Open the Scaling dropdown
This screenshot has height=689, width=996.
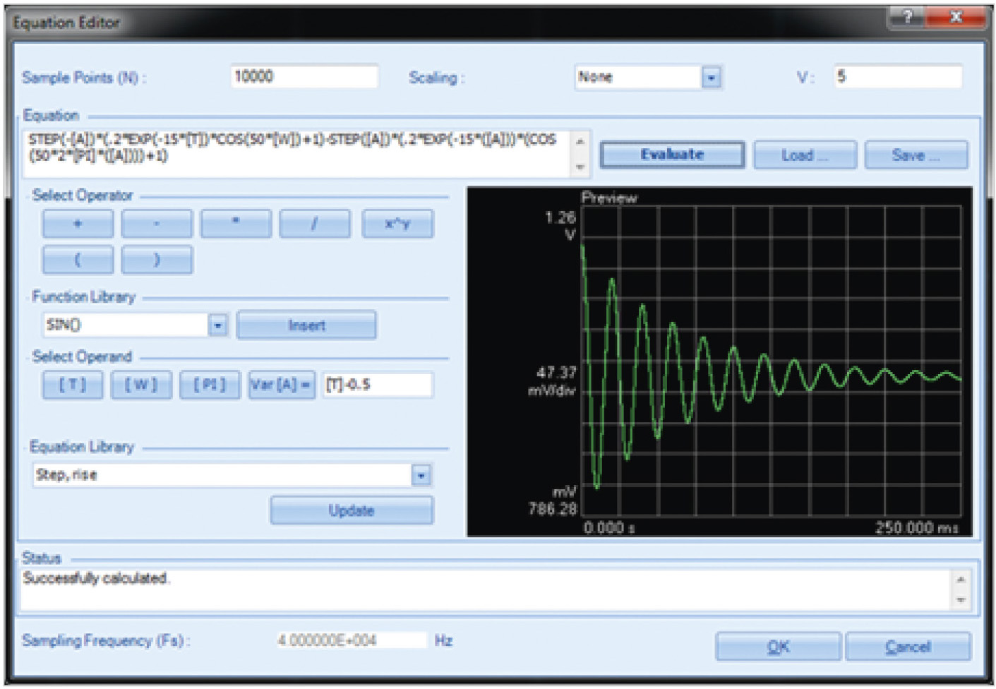click(711, 78)
